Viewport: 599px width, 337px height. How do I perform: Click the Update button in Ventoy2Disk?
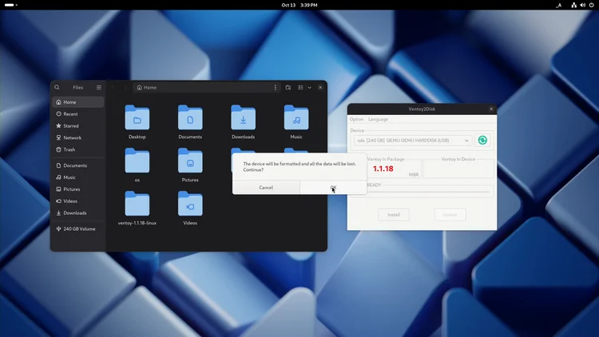(x=450, y=215)
